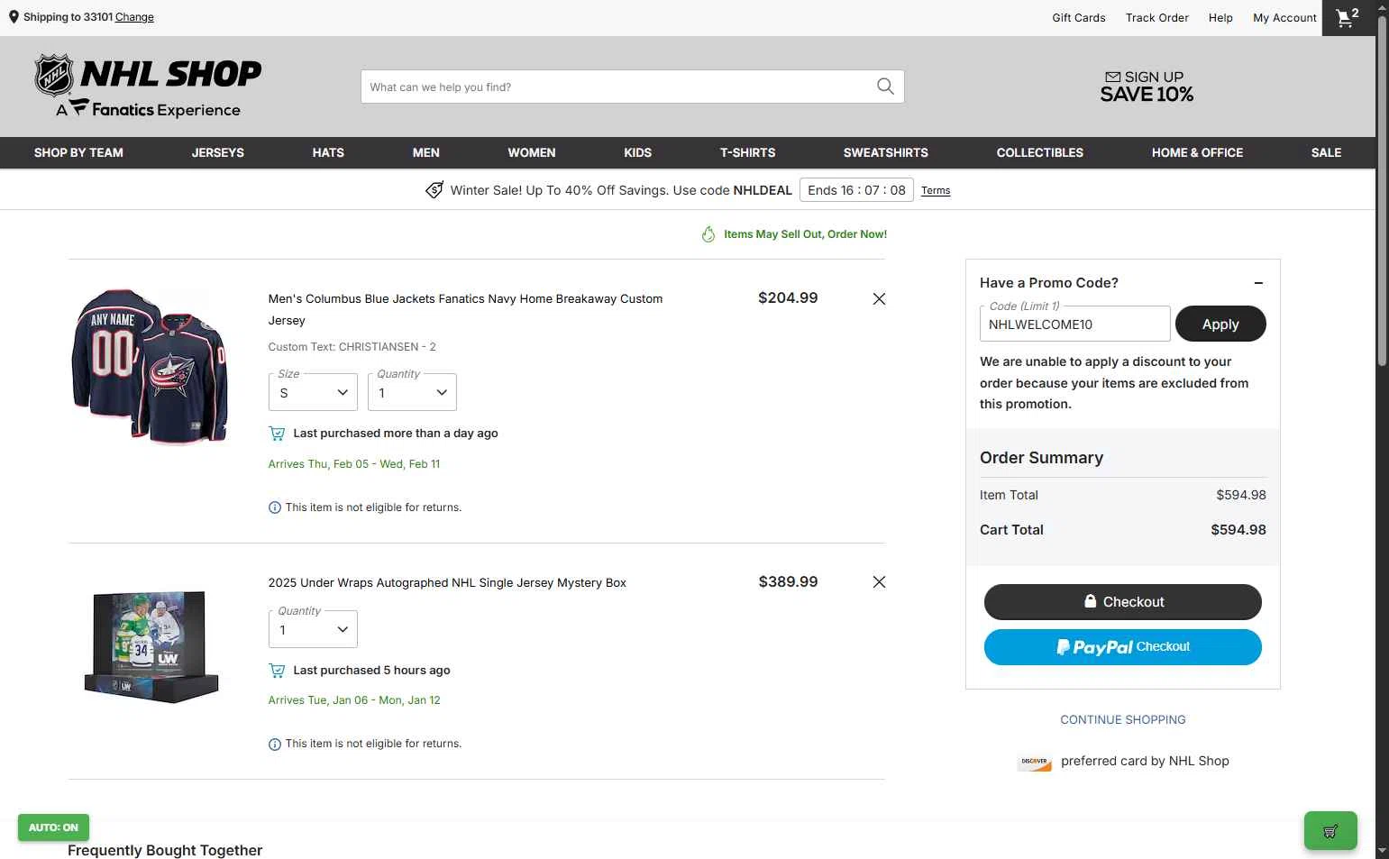Click the info icon on Mystery Box return notice
Screen dimensions: 1389x859
coord(275,745)
